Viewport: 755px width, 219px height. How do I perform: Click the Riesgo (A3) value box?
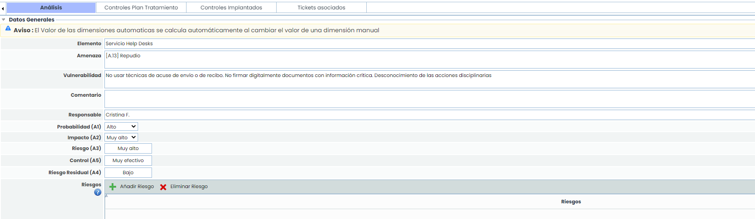point(128,148)
